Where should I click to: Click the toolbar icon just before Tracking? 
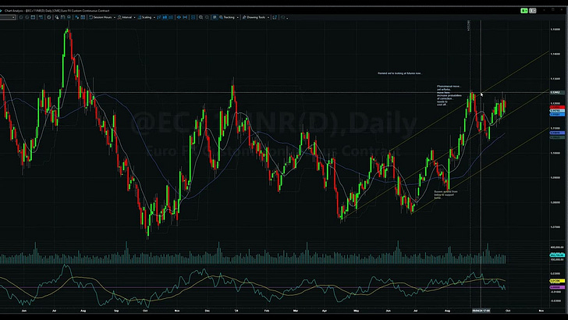[x=215, y=17]
